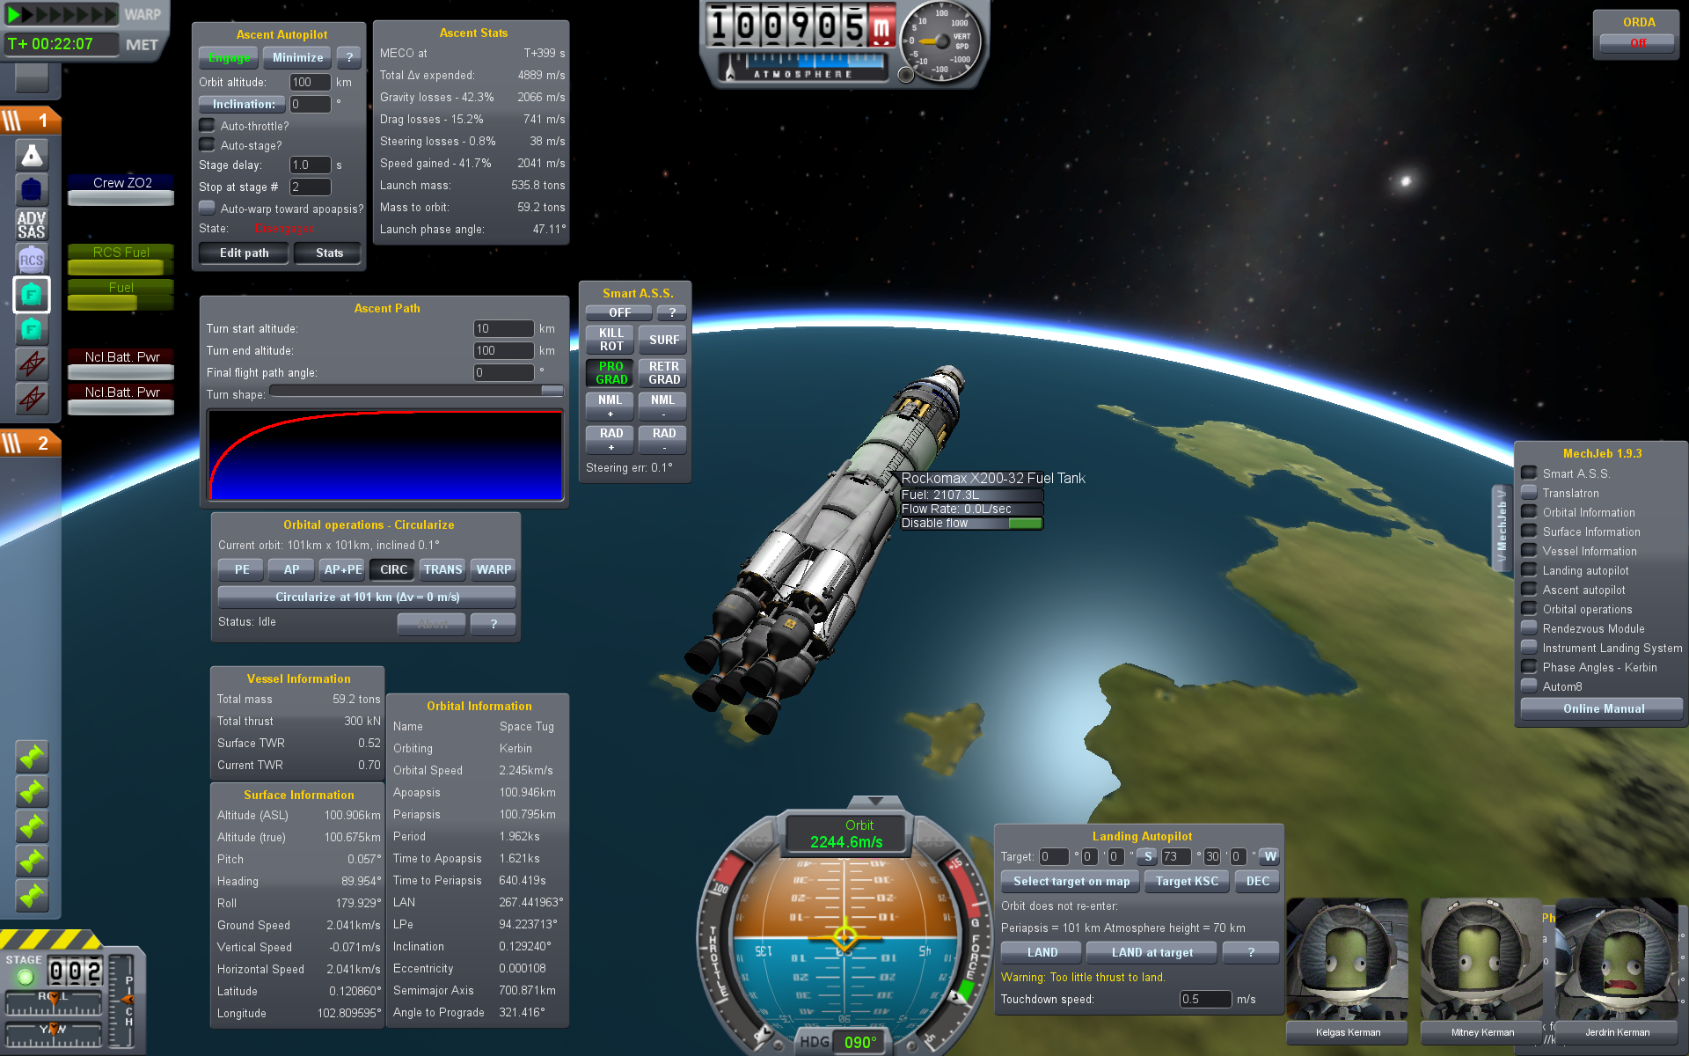Click the command pod staging icon
The height and width of the screenshot is (1056, 1689).
point(32,156)
